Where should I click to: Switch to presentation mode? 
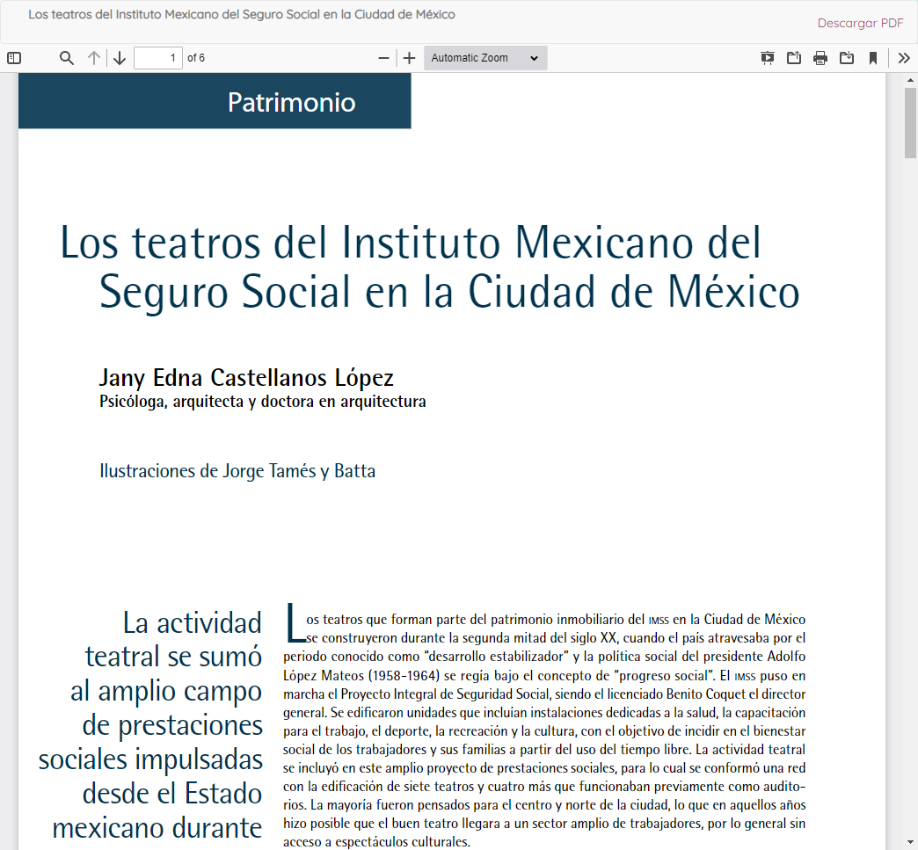(767, 58)
